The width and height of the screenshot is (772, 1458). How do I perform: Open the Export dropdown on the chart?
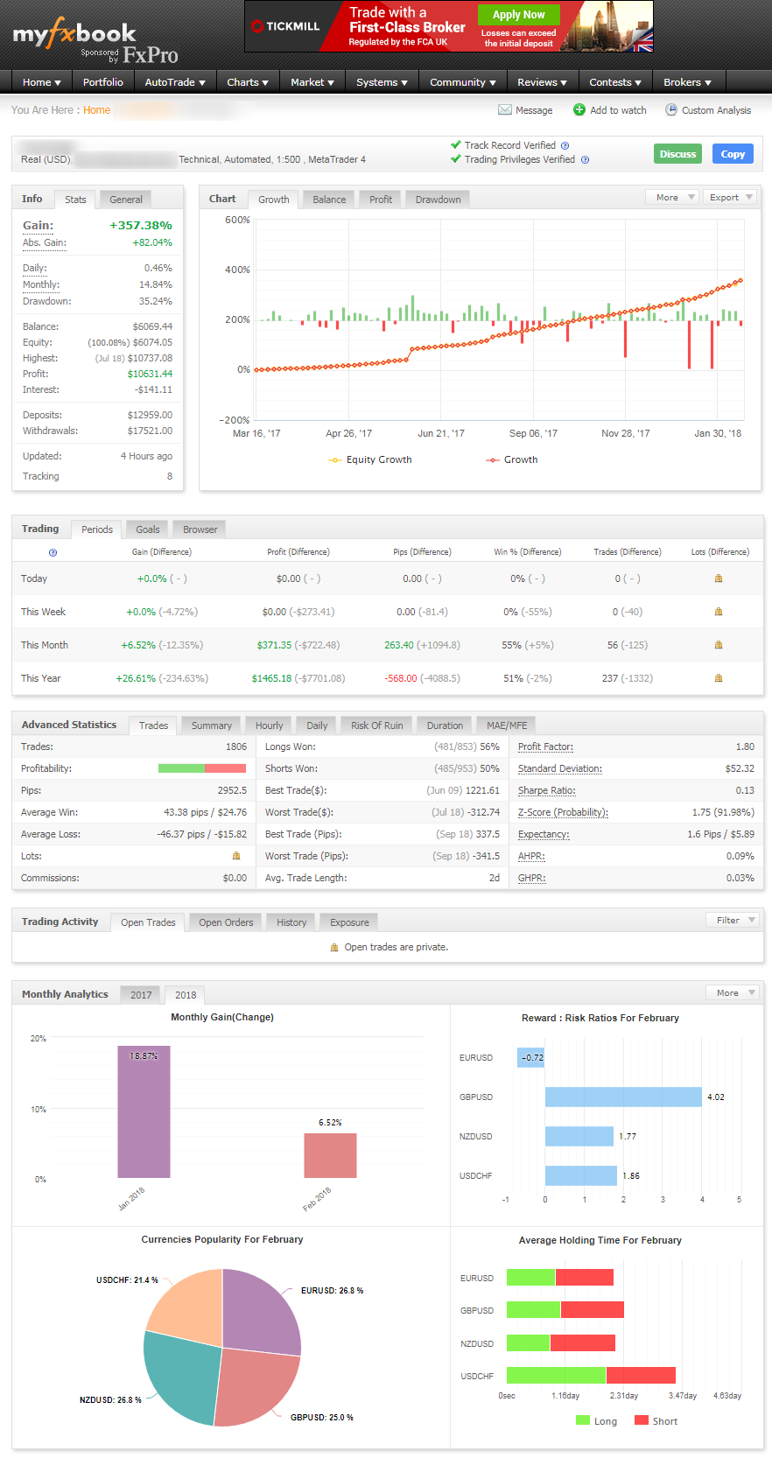pos(730,198)
